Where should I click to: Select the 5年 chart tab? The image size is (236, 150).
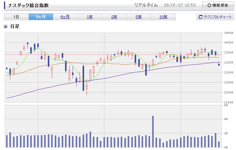[139, 17]
